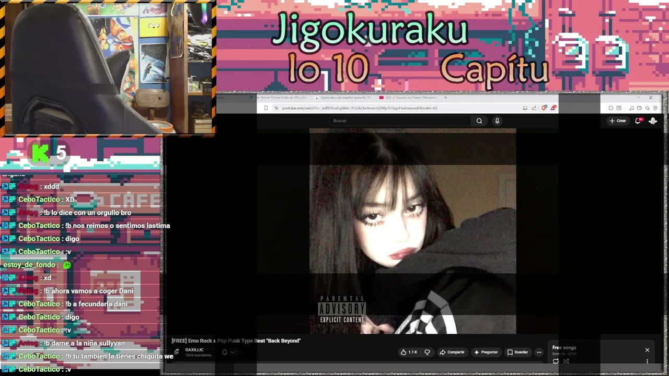The width and height of the screenshot is (669, 376).
Task: Click the Brave Shields lion icon
Action: click(x=544, y=108)
